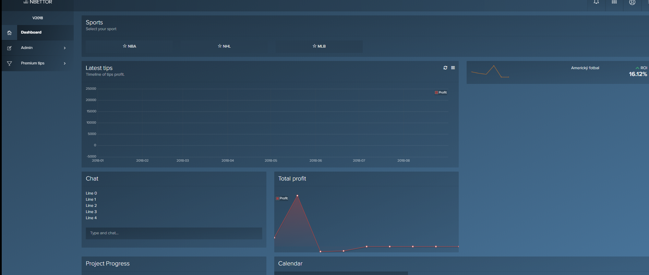The height and width of the screenshot is (275, 649).
Task: Open the user profile icon
Action: (632, 2)
